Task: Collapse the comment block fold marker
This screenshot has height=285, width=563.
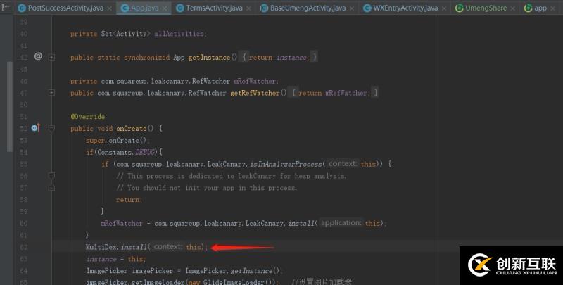Action: coord(51,176)
